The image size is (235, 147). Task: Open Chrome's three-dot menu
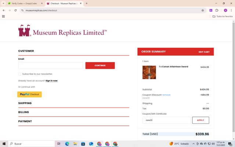pyautogui.click(x=231, y=10)
